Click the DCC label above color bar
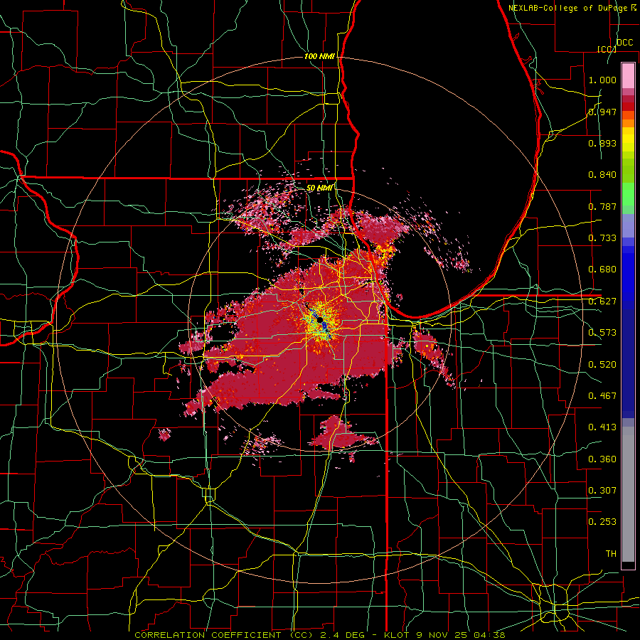 tap(624, 43)
